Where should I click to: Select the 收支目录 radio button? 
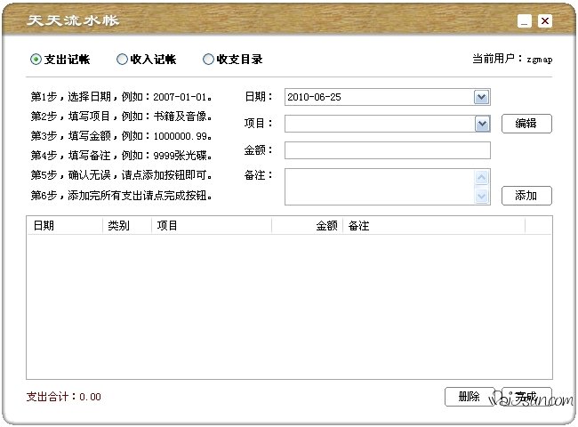coord(208,60)
